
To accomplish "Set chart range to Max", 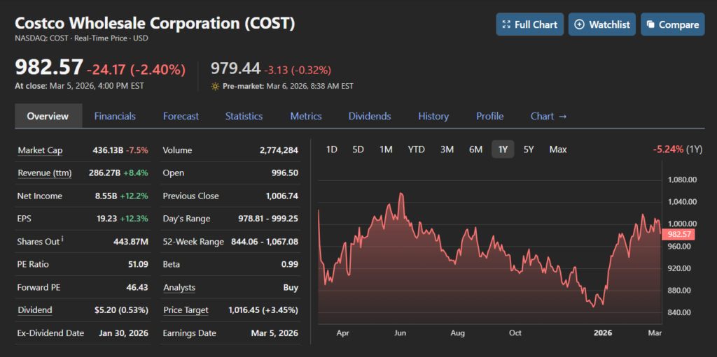I will tap(558, 150).
